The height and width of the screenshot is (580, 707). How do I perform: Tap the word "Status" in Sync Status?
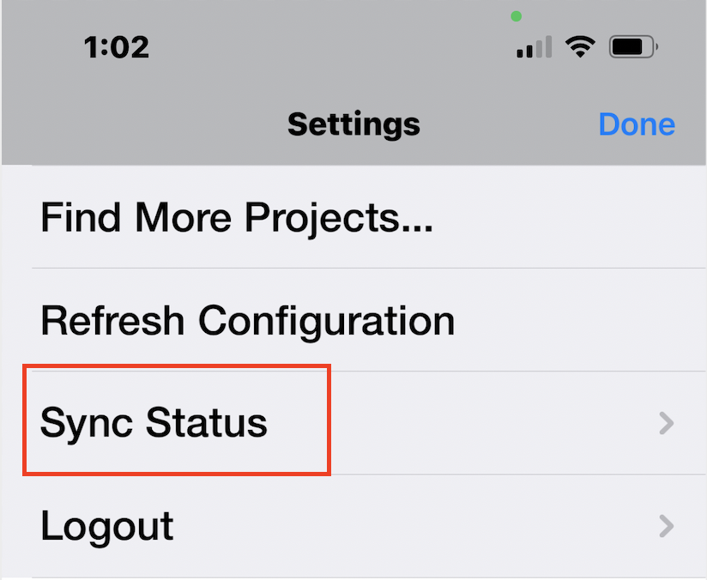coord(205,423)
